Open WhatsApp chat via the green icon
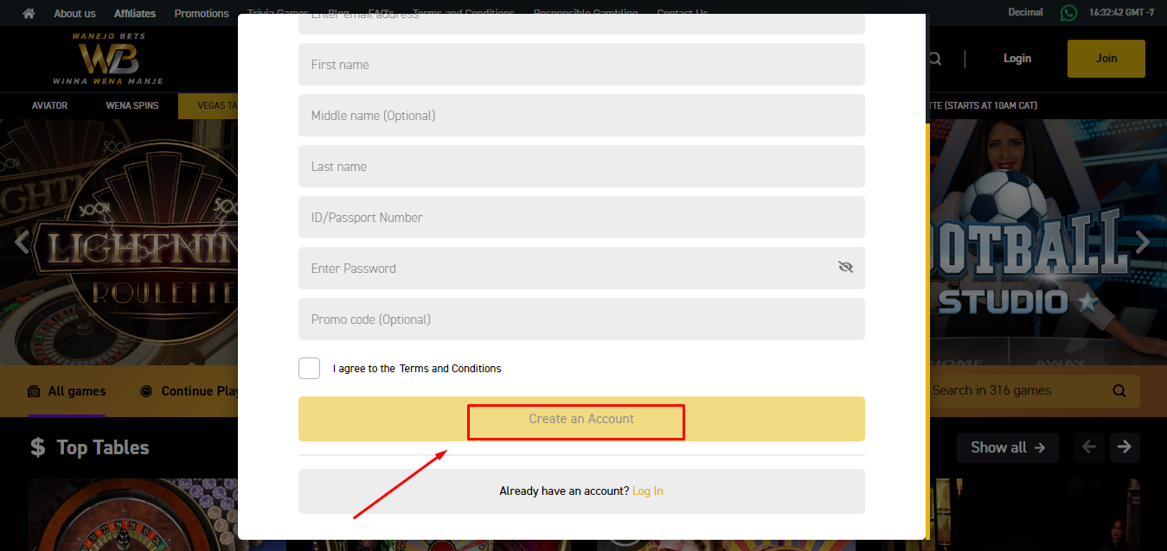This screenshot has height=551, width=1167. (1068, 13)
